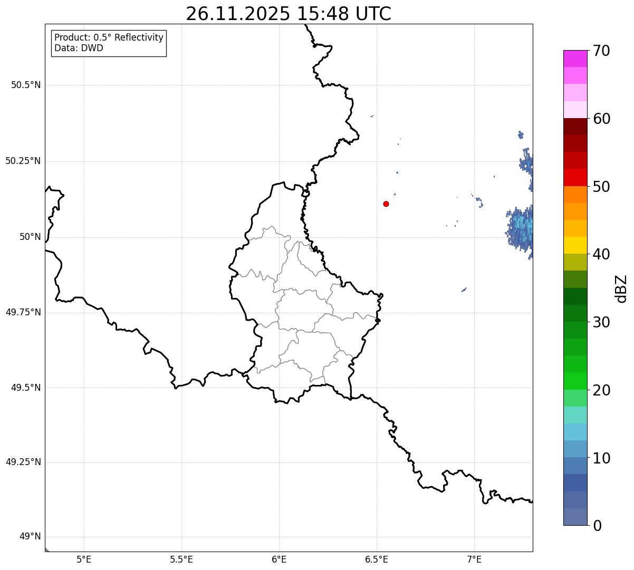Click the title '26.11.2025 15:48 UTC'
634x570 pixels.
point(289,14)
